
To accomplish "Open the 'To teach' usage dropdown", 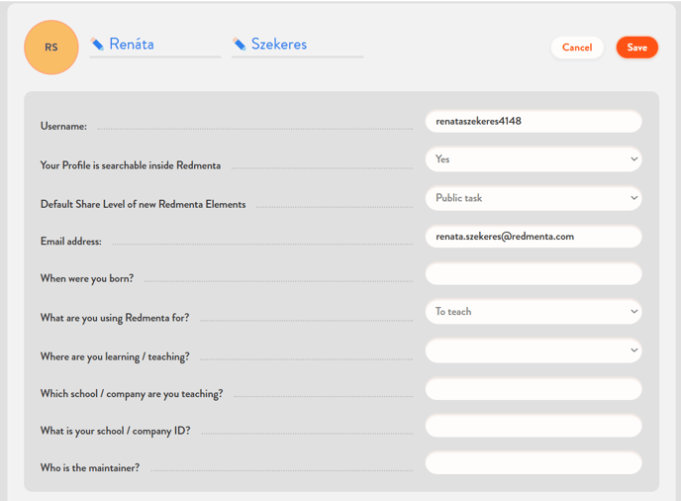I will point(533,312).
